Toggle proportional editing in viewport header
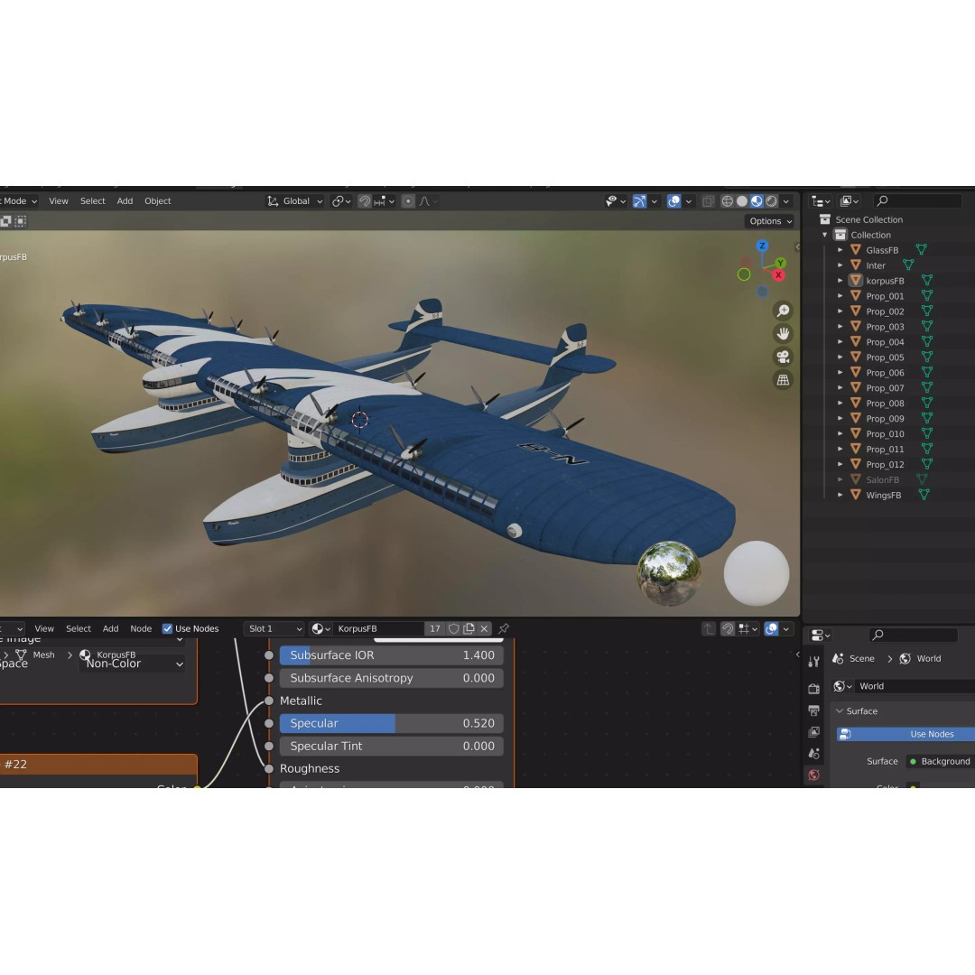This screenshot has width=975, height=975. point(408,200)
